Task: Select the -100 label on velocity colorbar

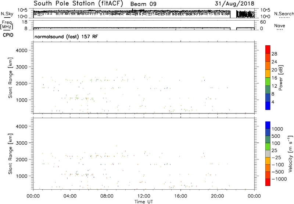Action: [278, 165]
